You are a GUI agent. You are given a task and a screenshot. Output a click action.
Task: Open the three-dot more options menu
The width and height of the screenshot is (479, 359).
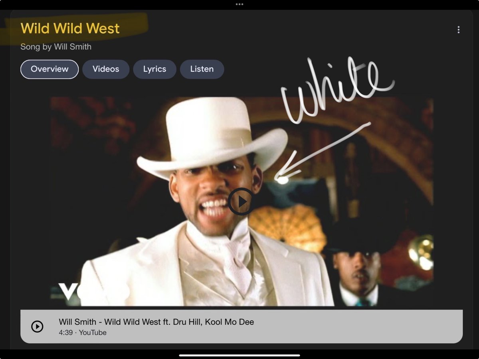(458, 30)
